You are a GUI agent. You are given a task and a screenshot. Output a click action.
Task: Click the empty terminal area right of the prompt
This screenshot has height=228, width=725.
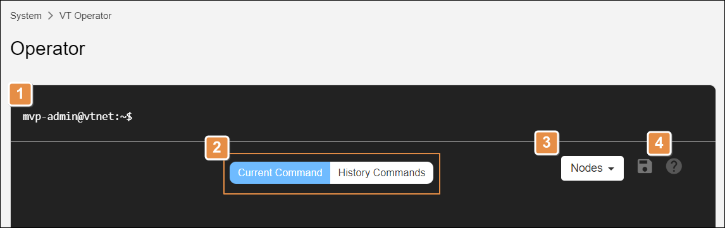pyautogui.click(x=416, y=117)
